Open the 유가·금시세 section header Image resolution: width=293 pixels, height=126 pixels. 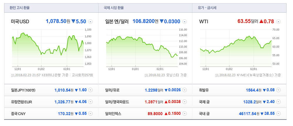tap(208, 8)
